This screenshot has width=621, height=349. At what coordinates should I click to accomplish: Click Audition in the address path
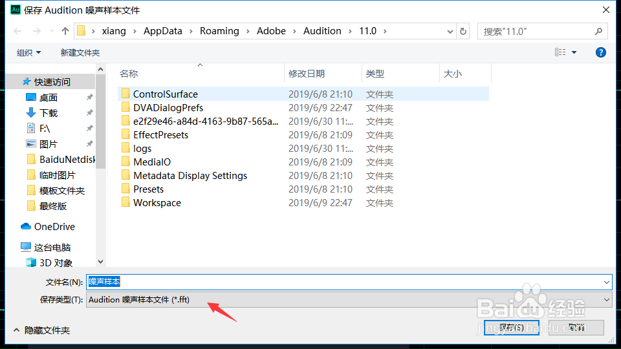322,31
